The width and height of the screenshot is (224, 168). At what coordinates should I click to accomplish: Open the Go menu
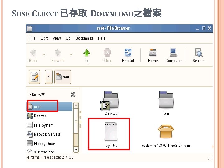68,38
